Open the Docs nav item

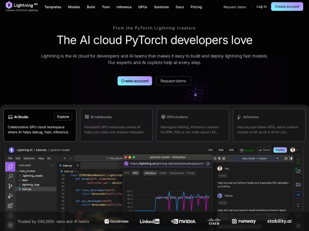point(180,7)
